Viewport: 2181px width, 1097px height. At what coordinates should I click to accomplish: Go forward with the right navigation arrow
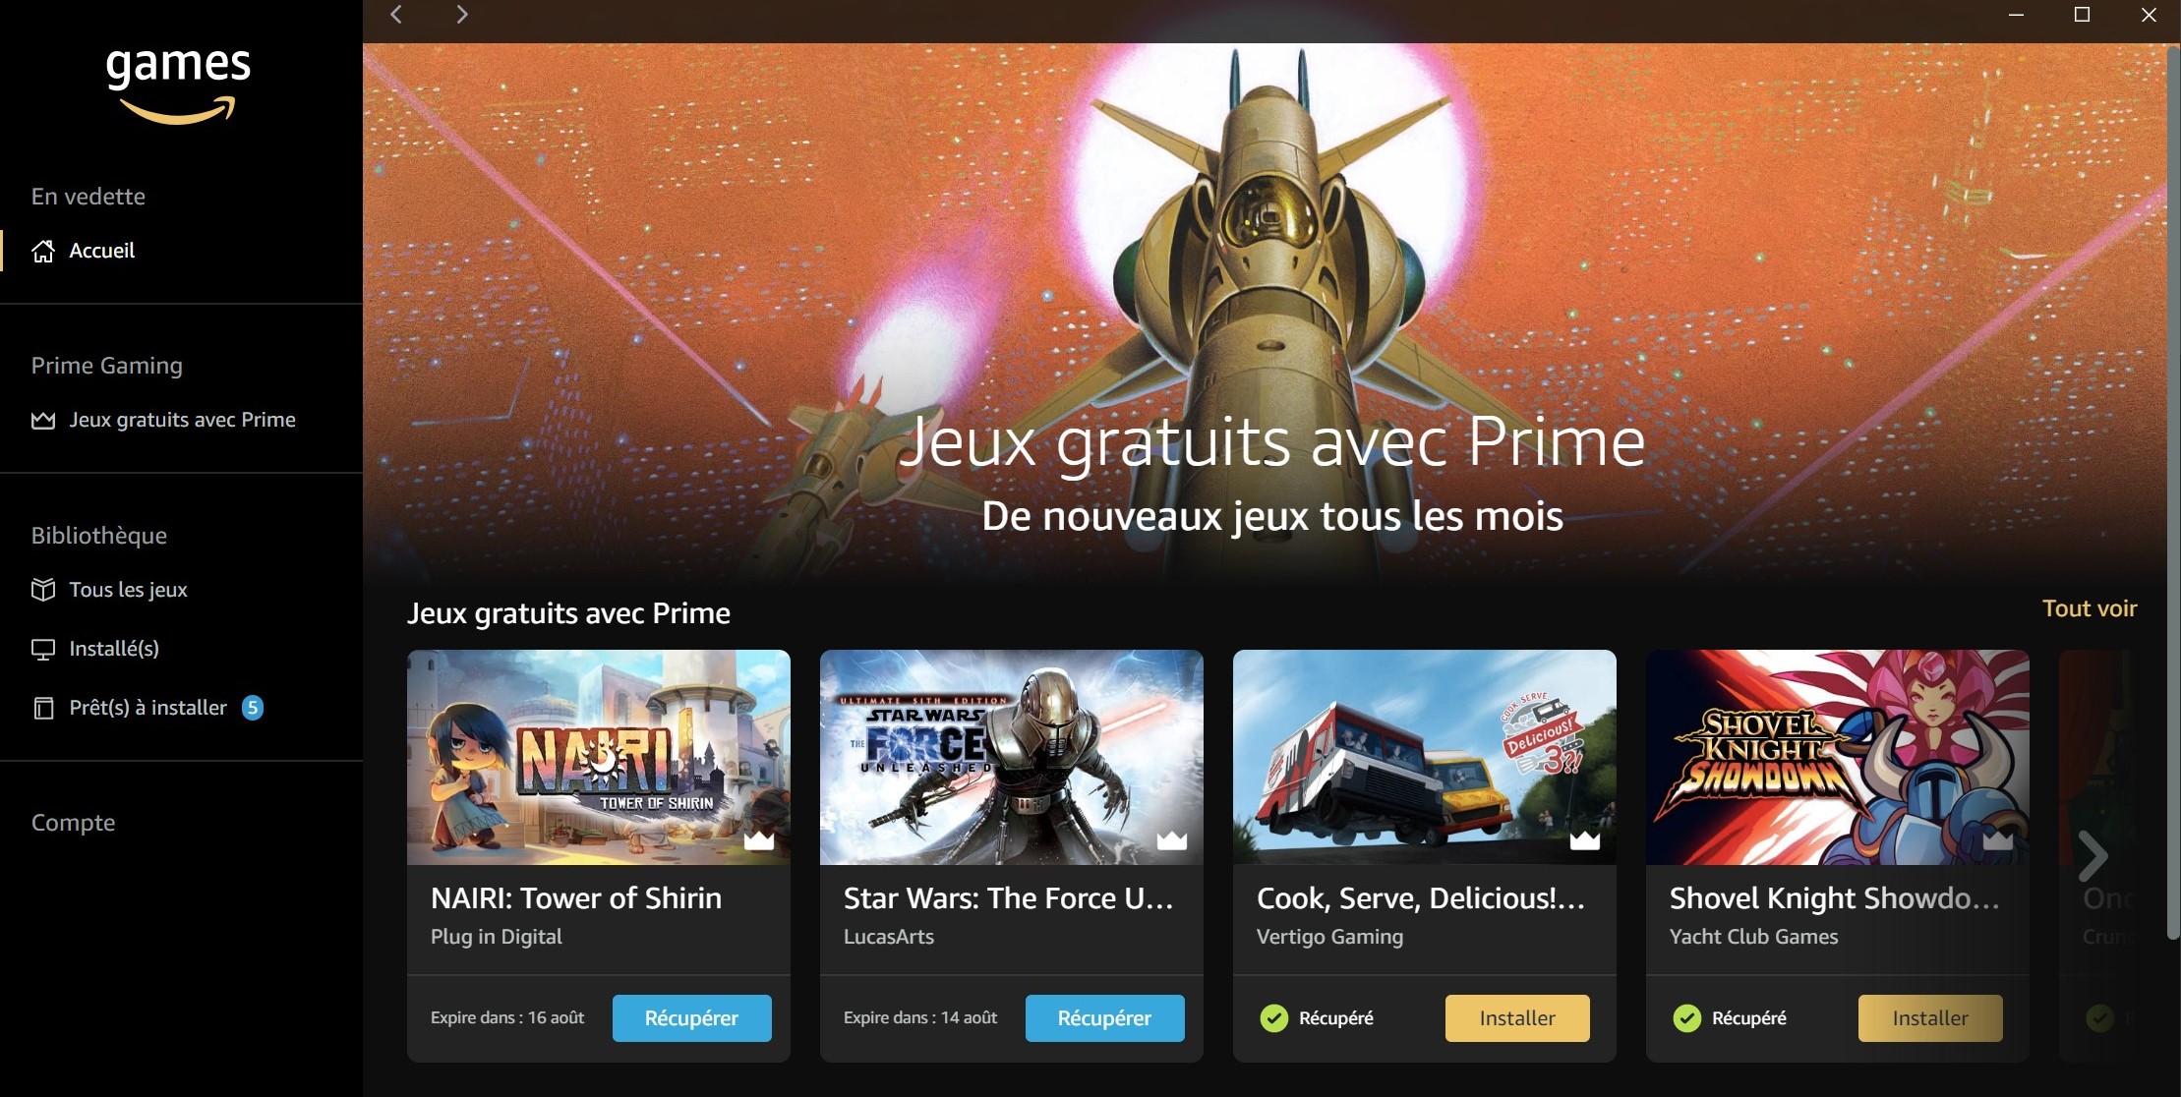(462, 14)
